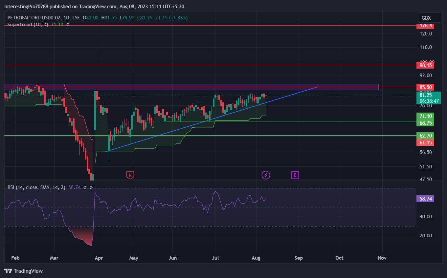Click the Oct label on time axis
447x278 pixels.
click(339, 258)
